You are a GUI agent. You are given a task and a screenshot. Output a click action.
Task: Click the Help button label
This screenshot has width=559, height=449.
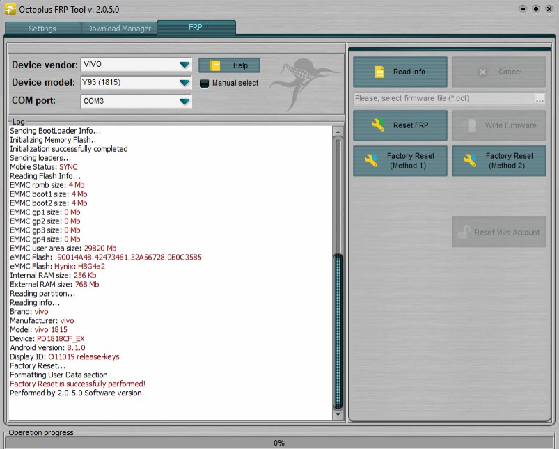(x=240, y=65)
